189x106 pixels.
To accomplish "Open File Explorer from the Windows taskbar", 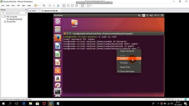I will pos(30,103).
